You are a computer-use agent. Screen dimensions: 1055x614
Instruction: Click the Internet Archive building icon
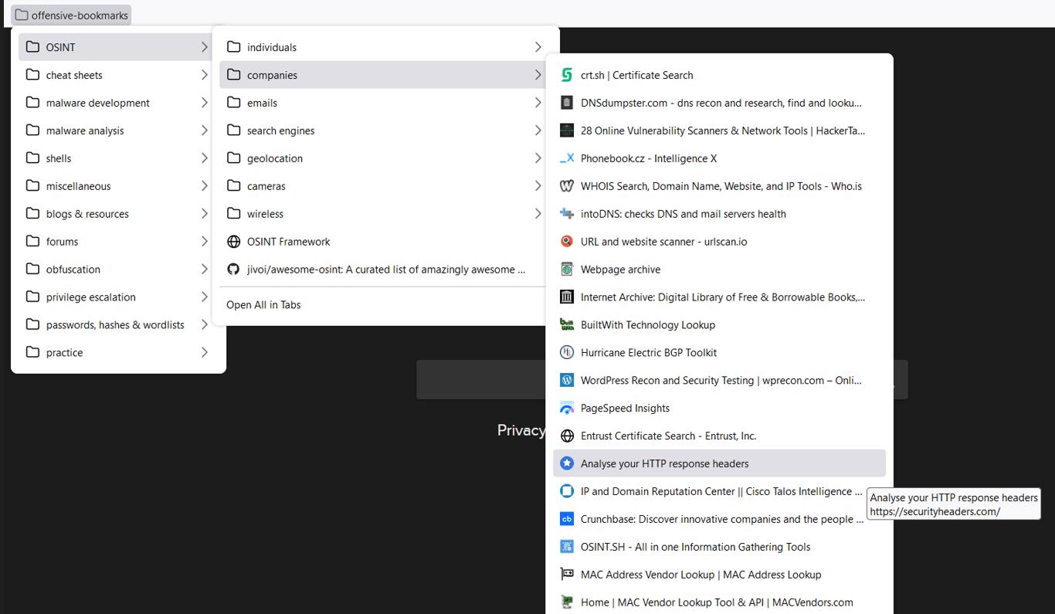point(567,297)
